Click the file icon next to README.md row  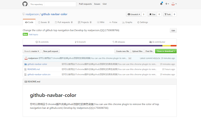25,69
